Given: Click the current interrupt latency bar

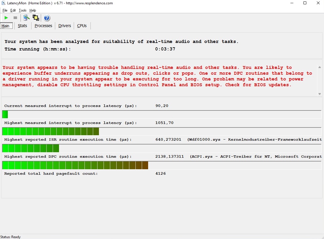Looking at the screenshot, I should 162,114.
